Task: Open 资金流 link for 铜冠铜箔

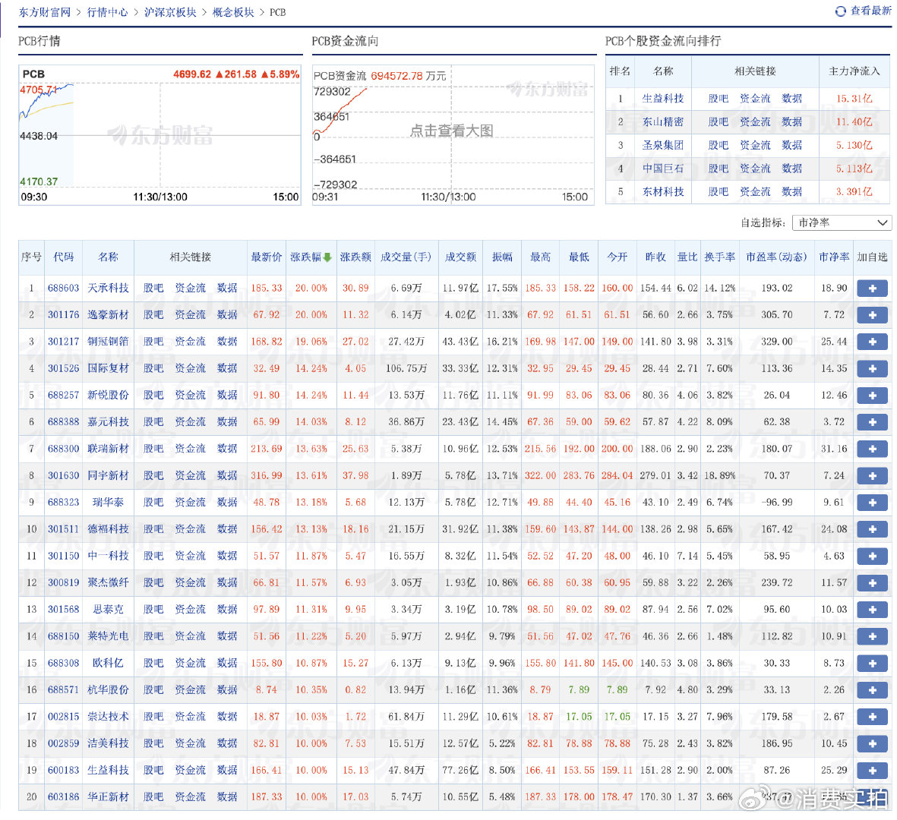Action: point(190,342)
